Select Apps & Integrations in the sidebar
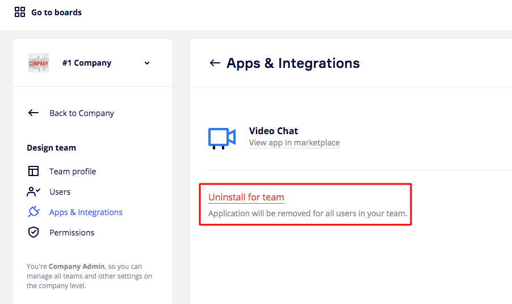Viewport: 512px width, 304px height. (86, 212)
